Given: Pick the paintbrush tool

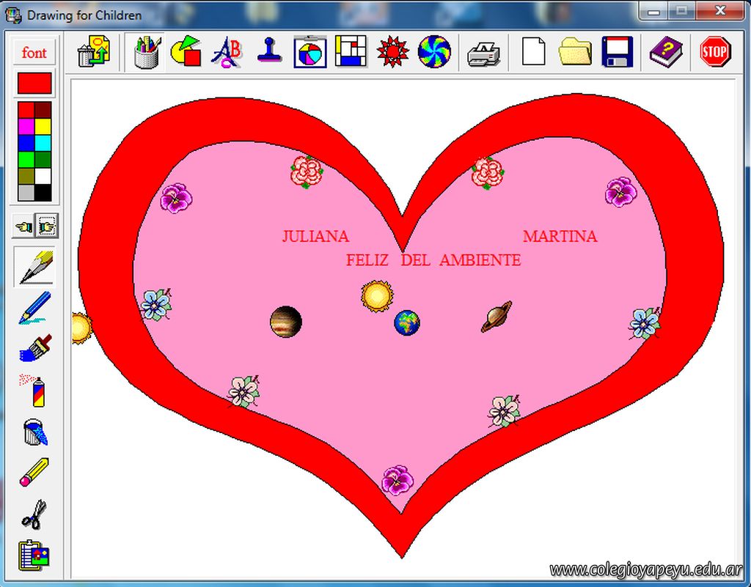Looking at the screenshot, I should tap(34, 347).
